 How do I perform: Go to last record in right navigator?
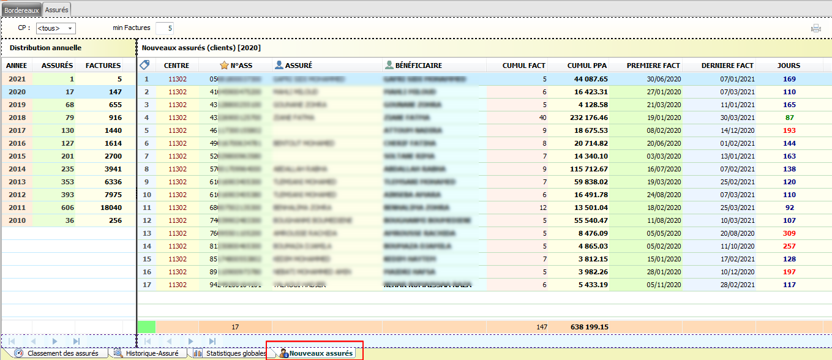coord(212,341)
